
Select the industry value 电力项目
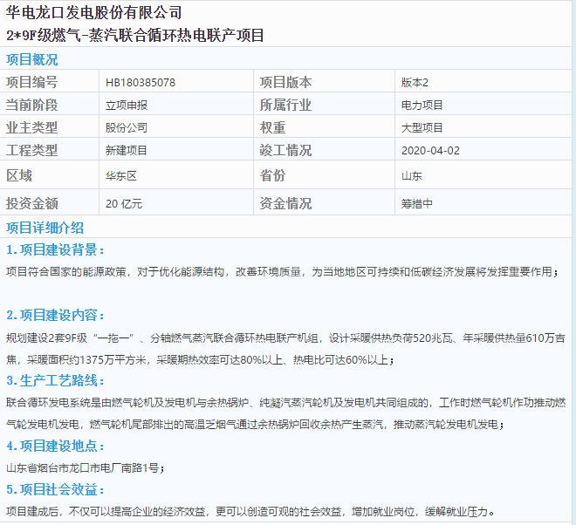tap(422, 106)
